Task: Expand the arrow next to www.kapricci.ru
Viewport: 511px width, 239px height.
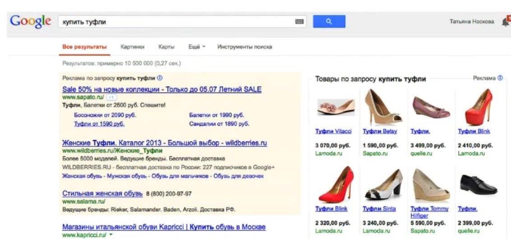Action: (x=111, y=234)
